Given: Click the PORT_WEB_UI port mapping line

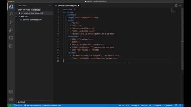Looking at the screenshot, I should pos(93,34).
